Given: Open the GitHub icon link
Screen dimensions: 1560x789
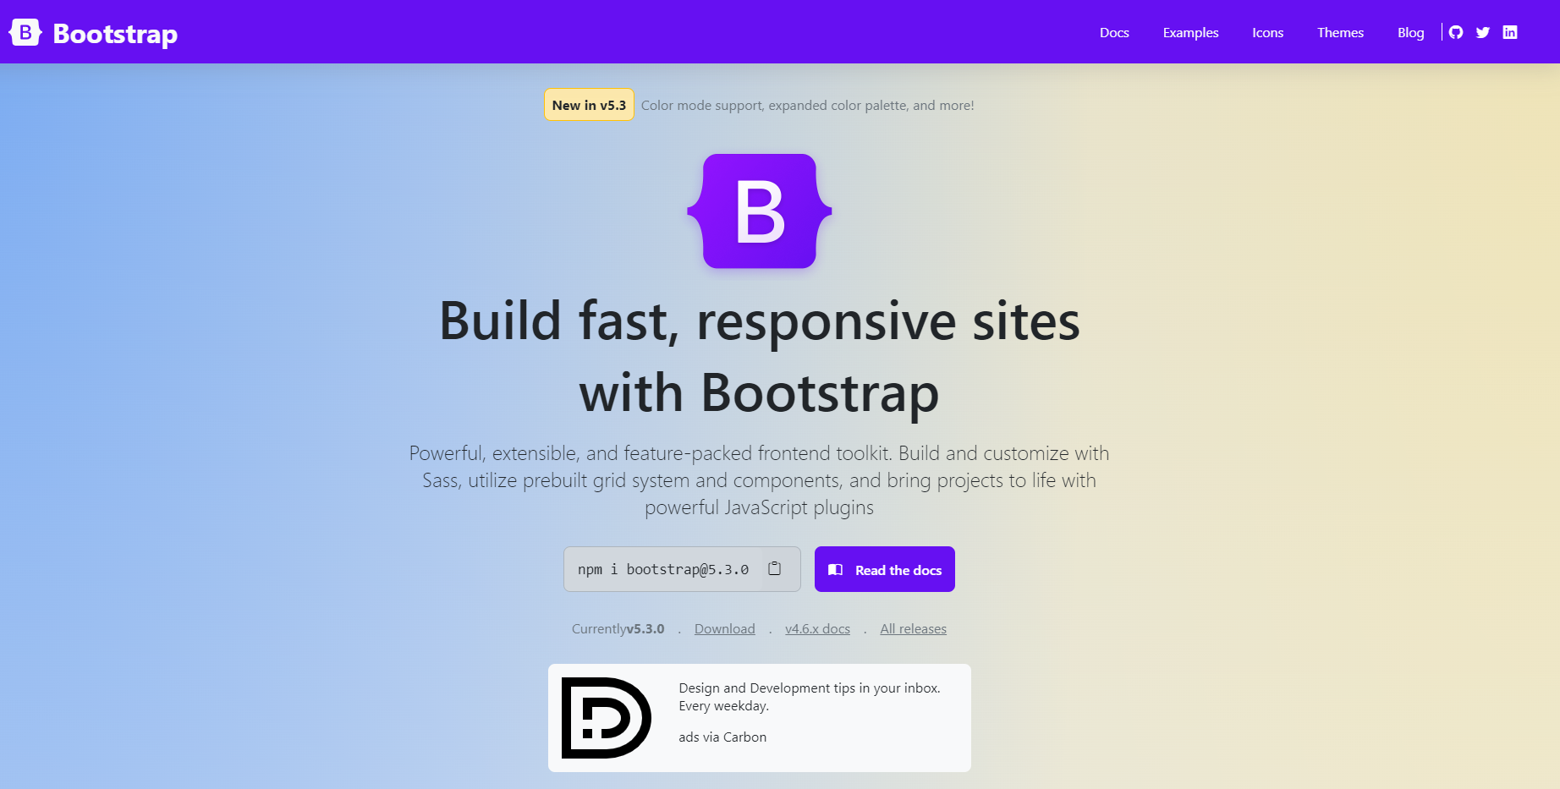Looking at the screenshot, I should (1456, 32).
